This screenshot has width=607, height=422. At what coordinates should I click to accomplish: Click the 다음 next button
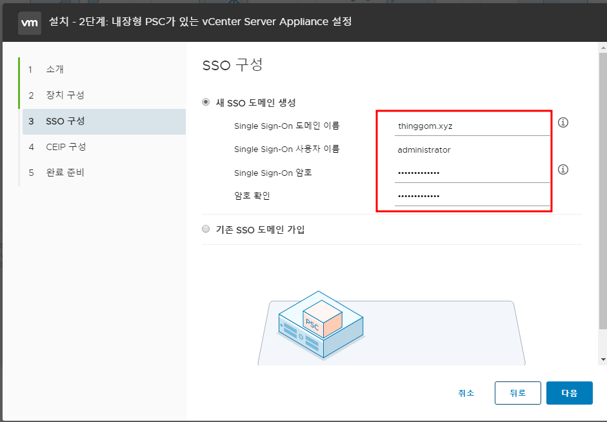point(570,393)
